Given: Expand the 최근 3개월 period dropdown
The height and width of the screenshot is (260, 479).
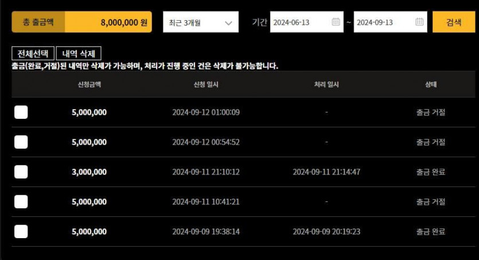Looking at the screenshot, I should click(201, 22).
